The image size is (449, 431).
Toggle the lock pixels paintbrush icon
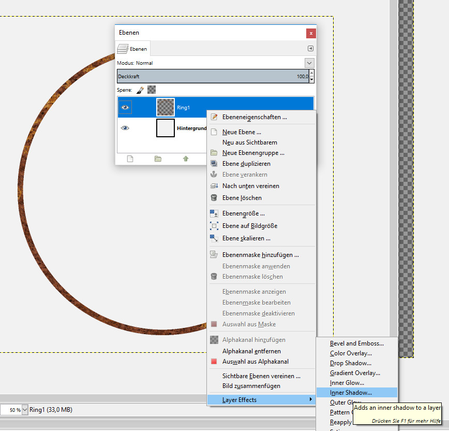140,90
